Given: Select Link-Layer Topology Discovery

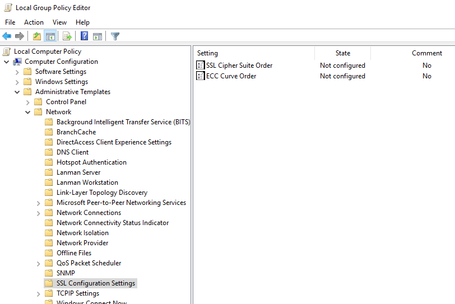Looking at the screenshot, I should [102, 193].
